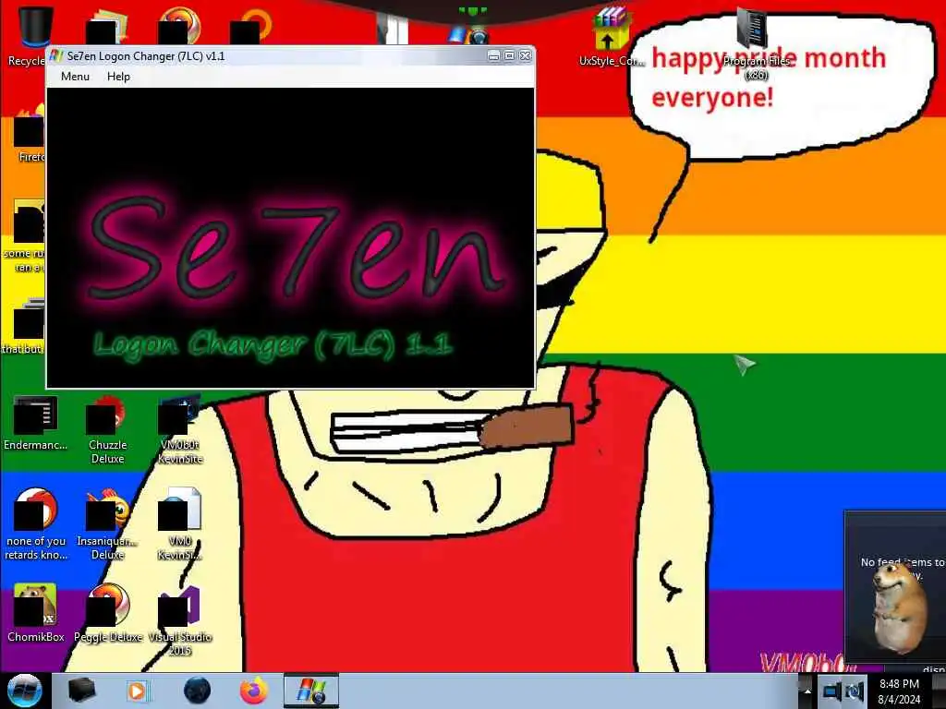Viewport: 946px width, 709px height.
Task: Select the Endermanc... desktop icon
Action: 35,423
